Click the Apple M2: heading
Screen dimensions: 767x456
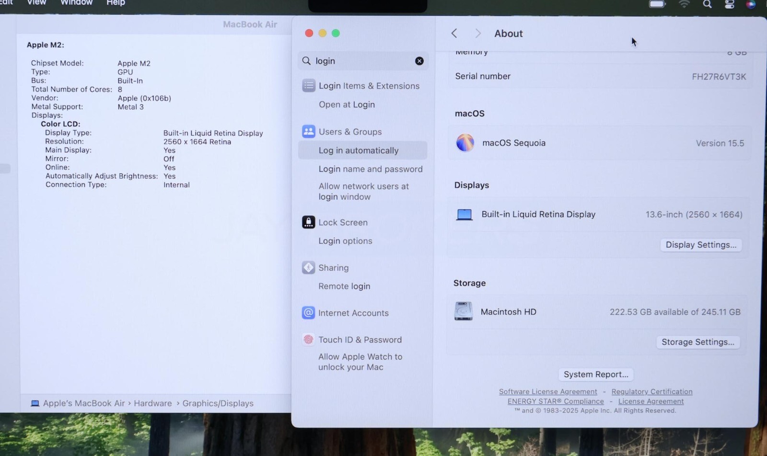(46, 45)
